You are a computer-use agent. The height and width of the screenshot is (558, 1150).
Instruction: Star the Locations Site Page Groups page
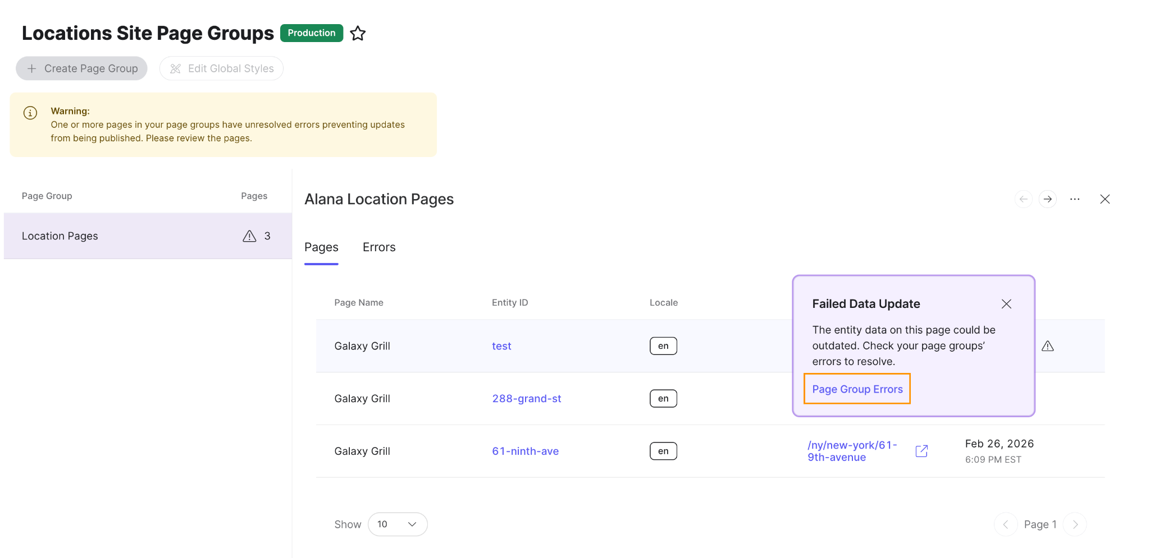358,34
